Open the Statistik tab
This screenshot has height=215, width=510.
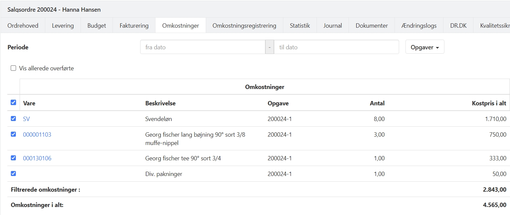pyautogui.click(x=300, y=26)
